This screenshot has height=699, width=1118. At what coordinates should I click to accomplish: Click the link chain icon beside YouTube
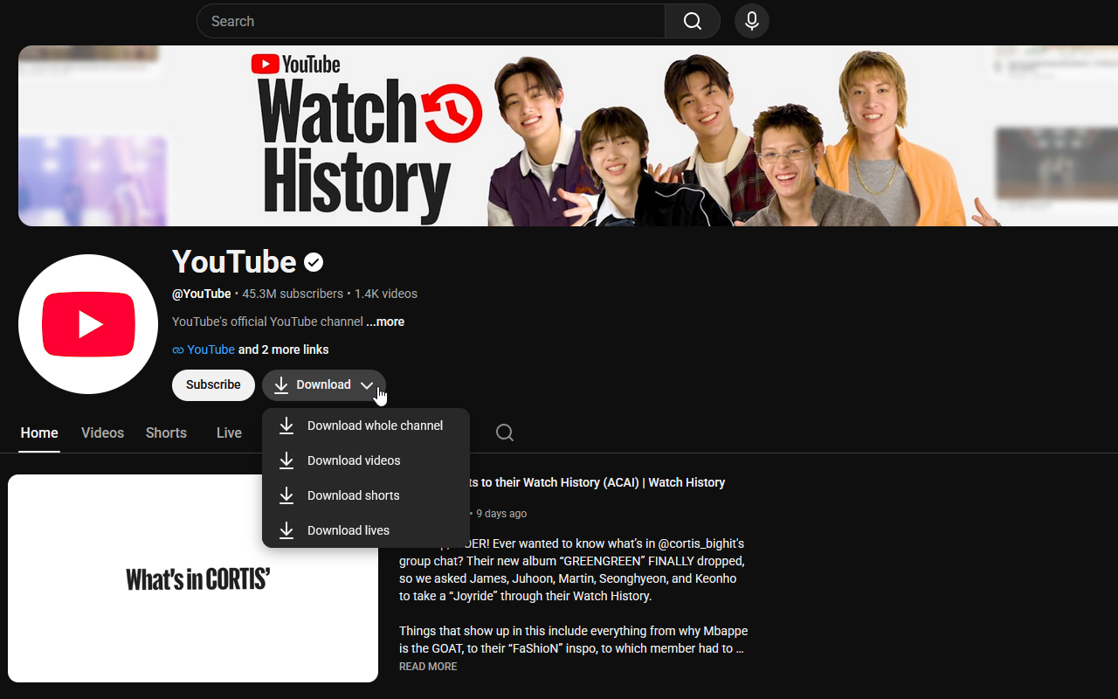tap(178, 350)
